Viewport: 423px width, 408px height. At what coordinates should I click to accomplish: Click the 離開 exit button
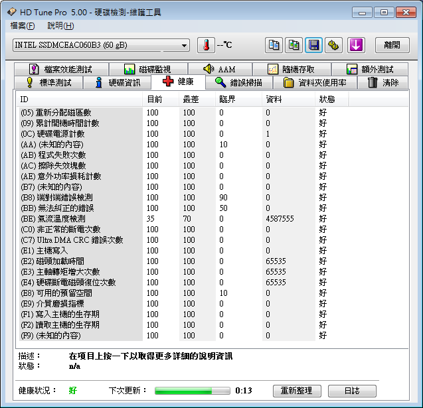click(392, 45)
